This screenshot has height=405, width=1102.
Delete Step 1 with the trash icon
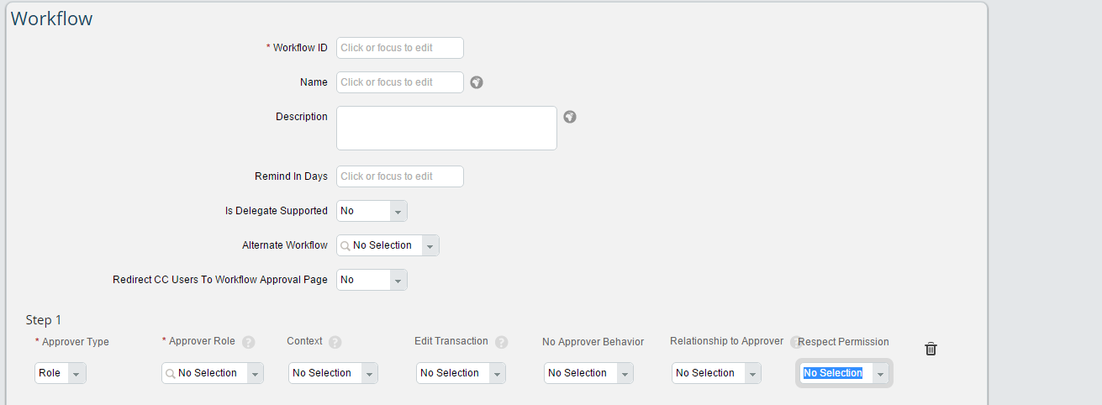click(931, 349)
